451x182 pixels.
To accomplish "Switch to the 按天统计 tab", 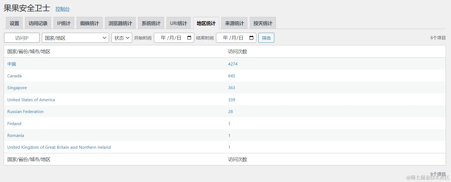I will (x=263, y=23).
